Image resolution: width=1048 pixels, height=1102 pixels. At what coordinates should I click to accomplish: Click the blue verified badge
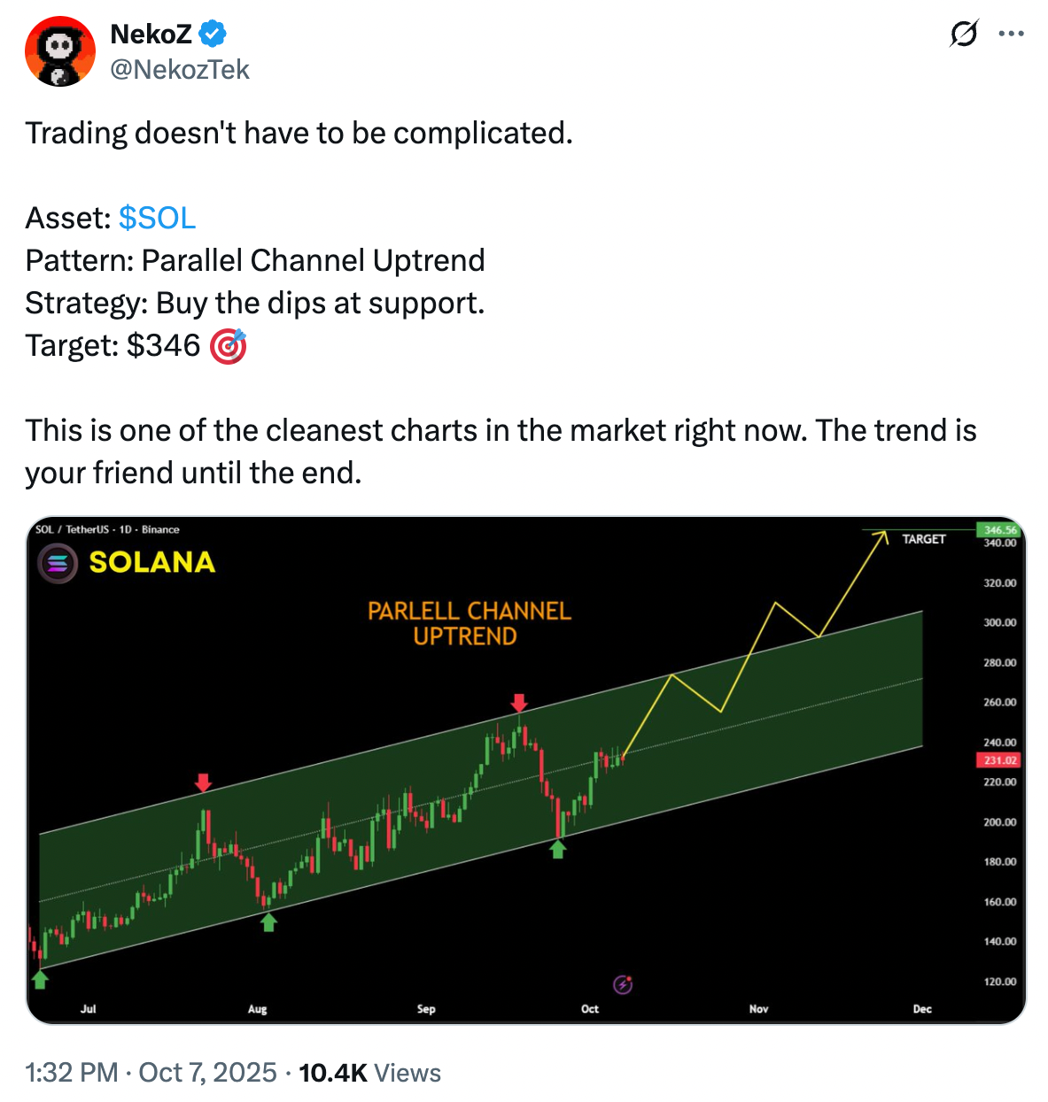click(213, 35)
